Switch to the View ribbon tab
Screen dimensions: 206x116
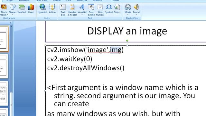click(69, 1)
